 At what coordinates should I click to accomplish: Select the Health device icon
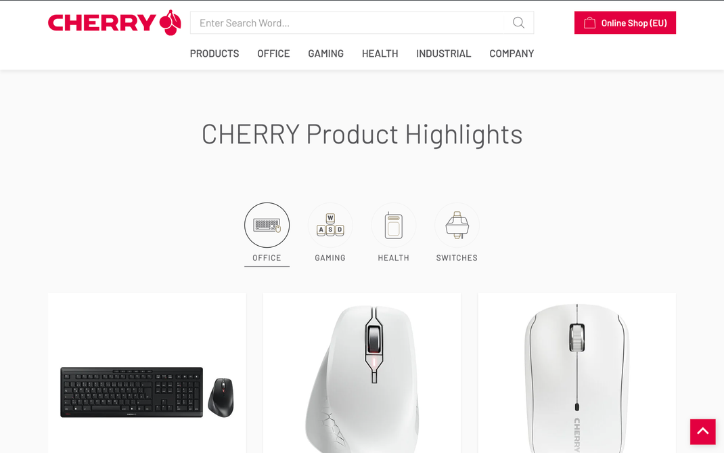393,225
